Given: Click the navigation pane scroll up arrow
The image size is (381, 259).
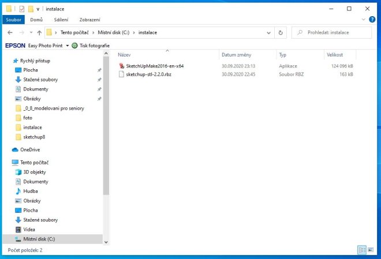Looking at the screenshot, I should tap(106, 54).
